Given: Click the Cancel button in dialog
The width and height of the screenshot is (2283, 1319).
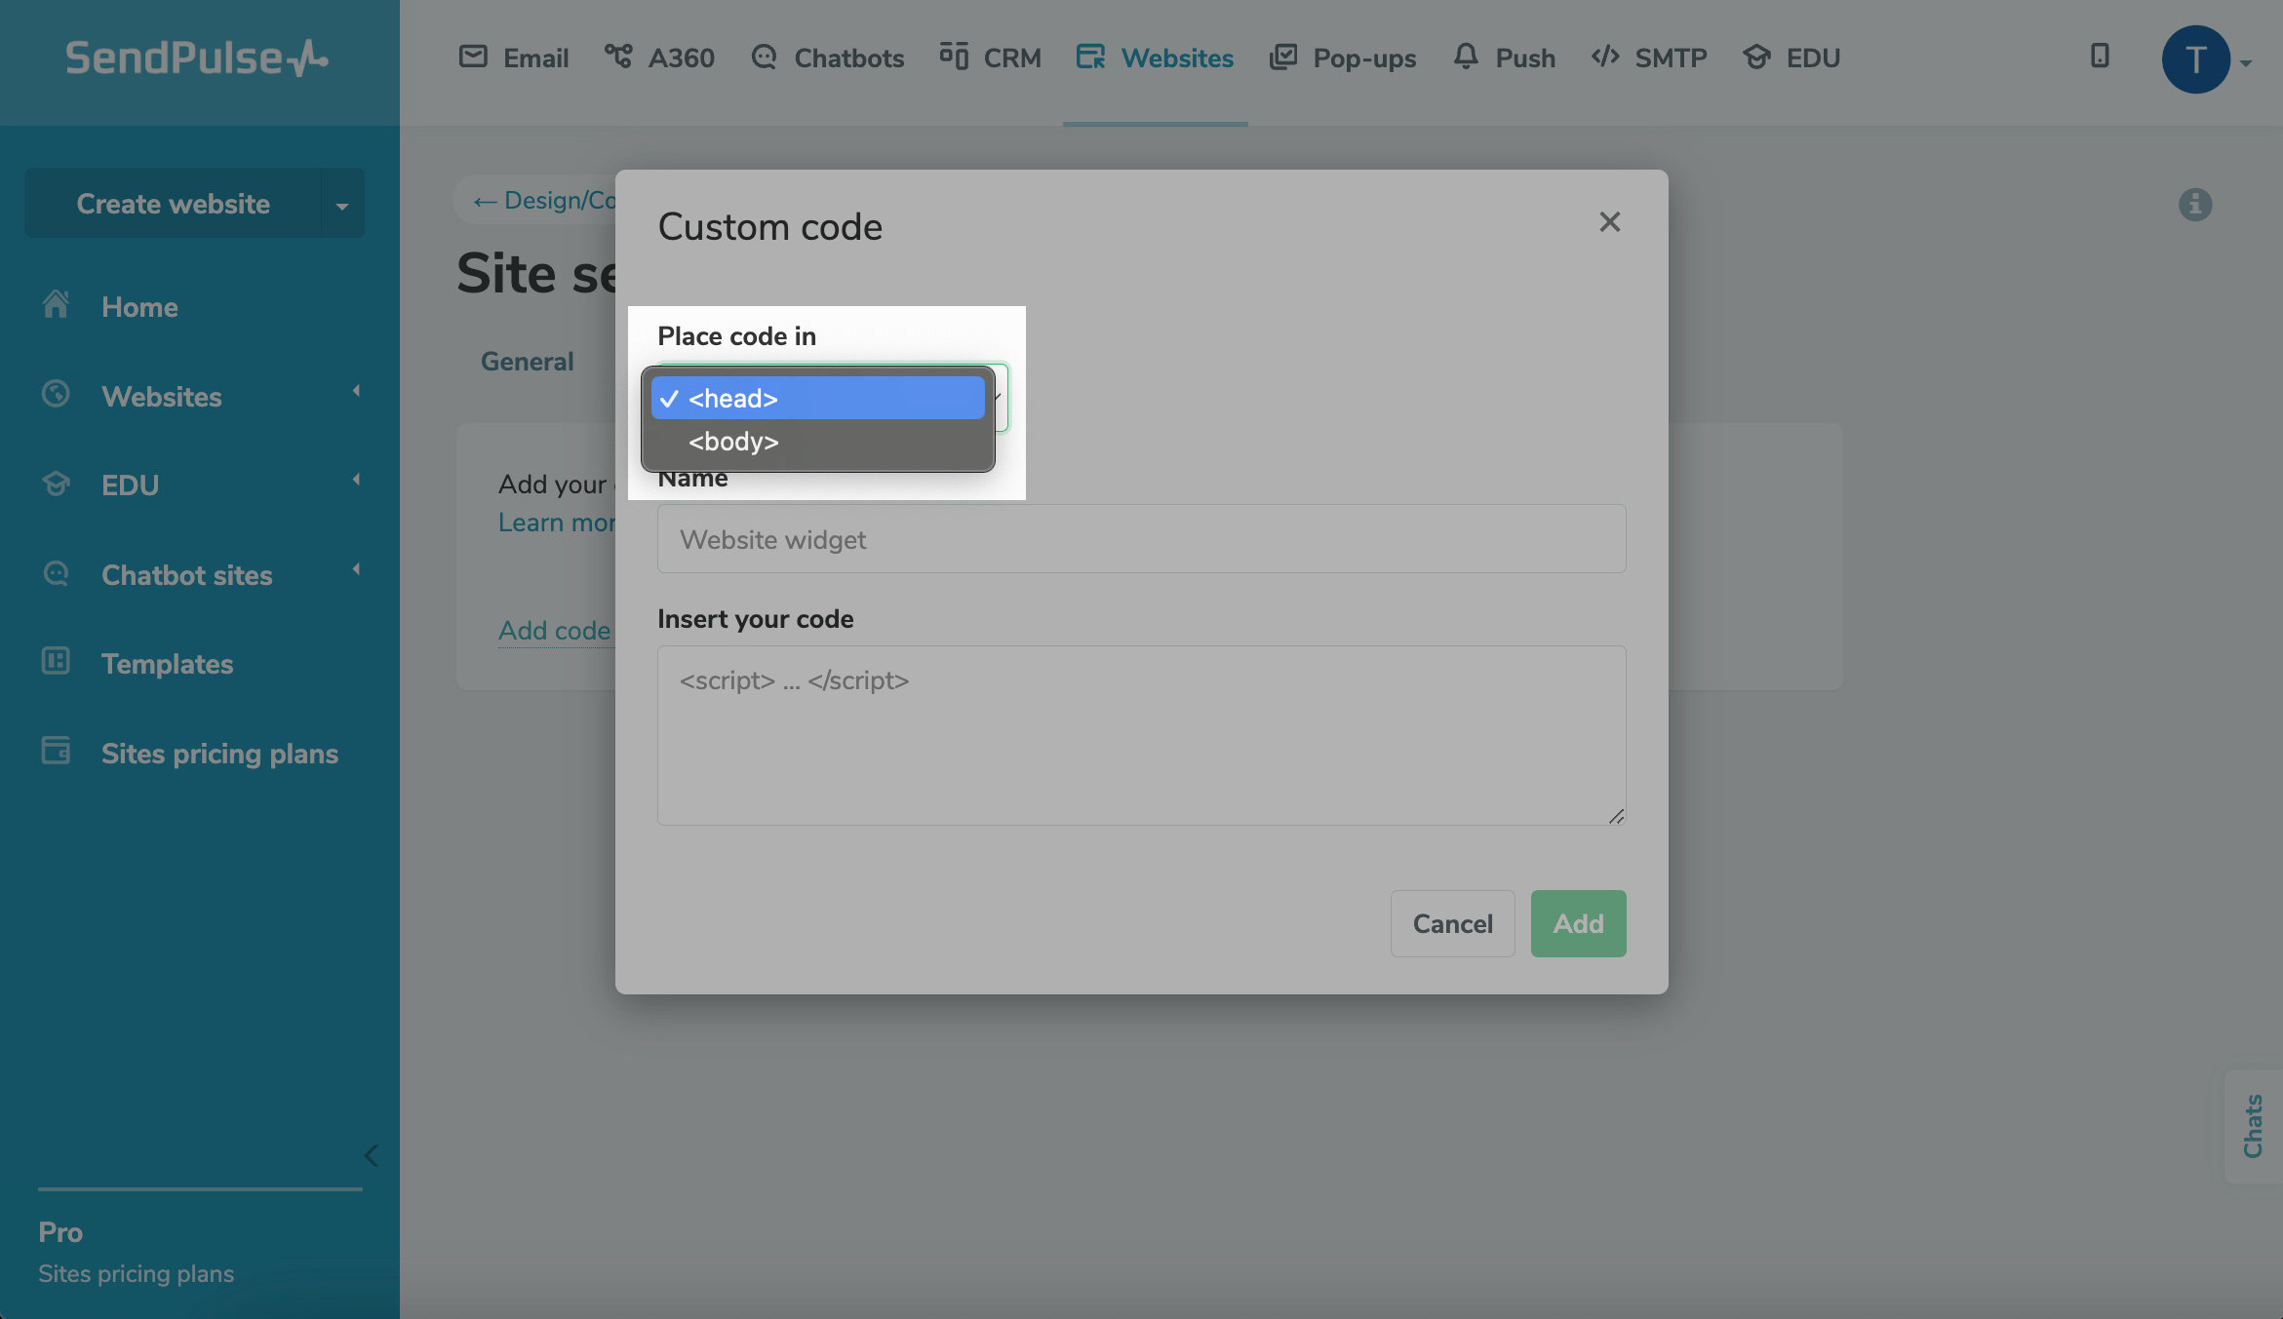Looking at the screenshot, I should [x=1452, y=923].
